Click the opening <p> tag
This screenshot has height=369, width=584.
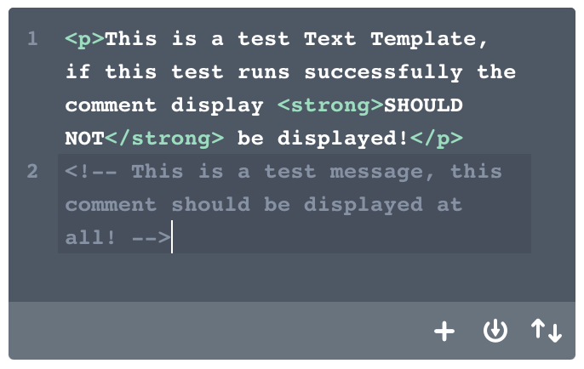point(84,39)
